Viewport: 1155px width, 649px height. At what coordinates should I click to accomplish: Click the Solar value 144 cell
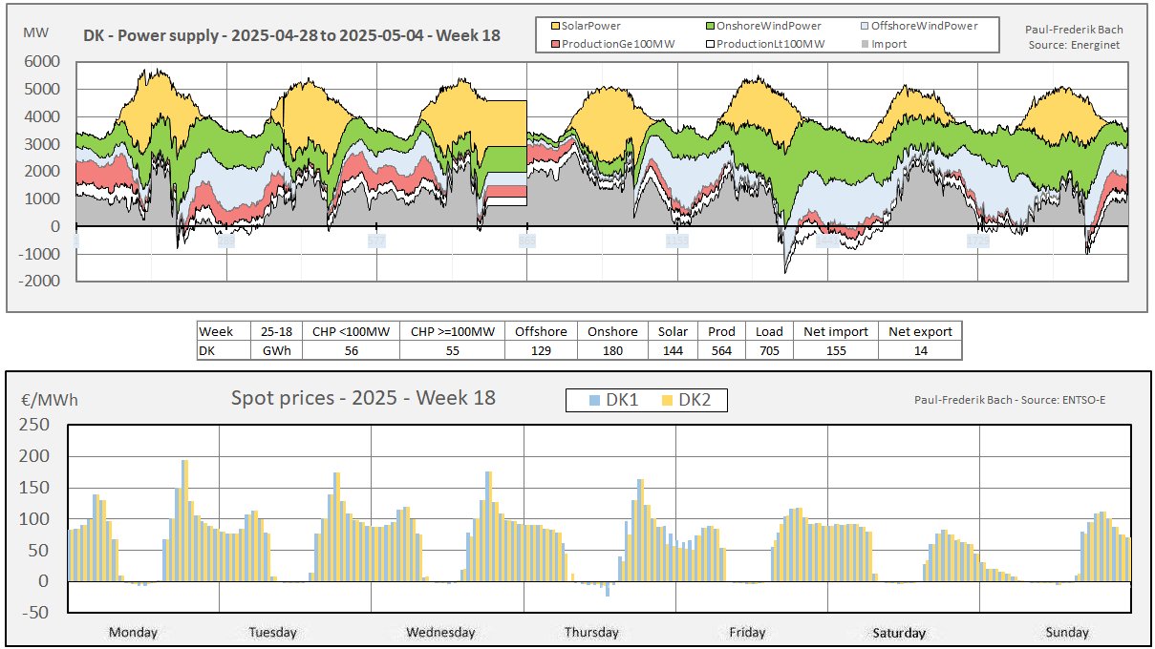(x=673, y=350)
